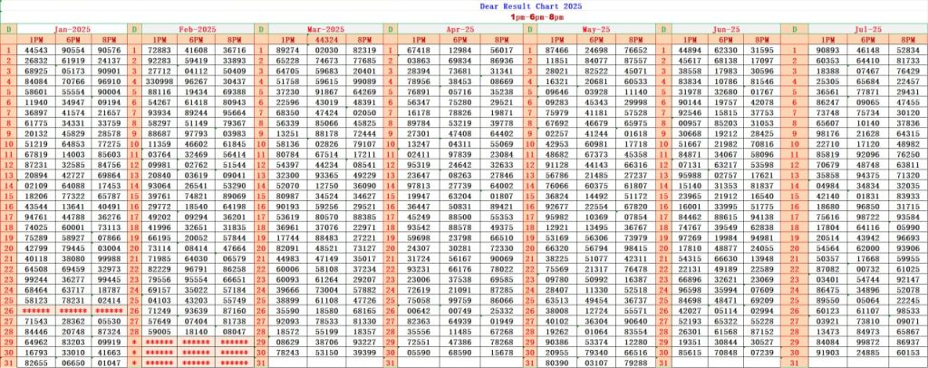This screenshot has width=928, height=368.
Task: Click cell with value 02030
Action: (x=326, y=50)
